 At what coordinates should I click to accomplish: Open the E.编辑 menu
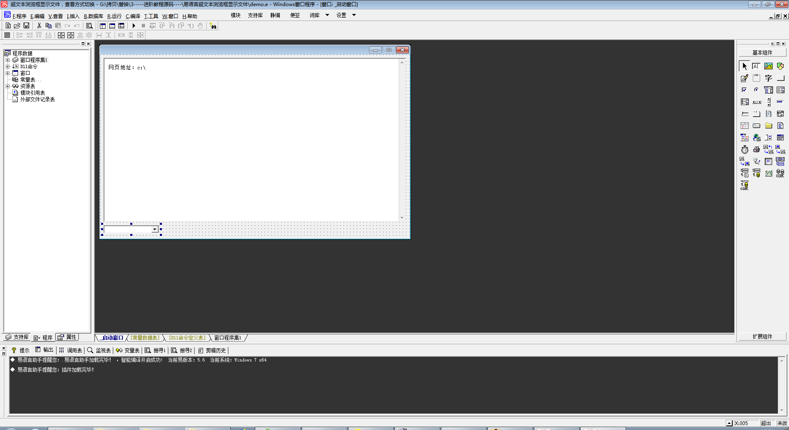[37, 16]
